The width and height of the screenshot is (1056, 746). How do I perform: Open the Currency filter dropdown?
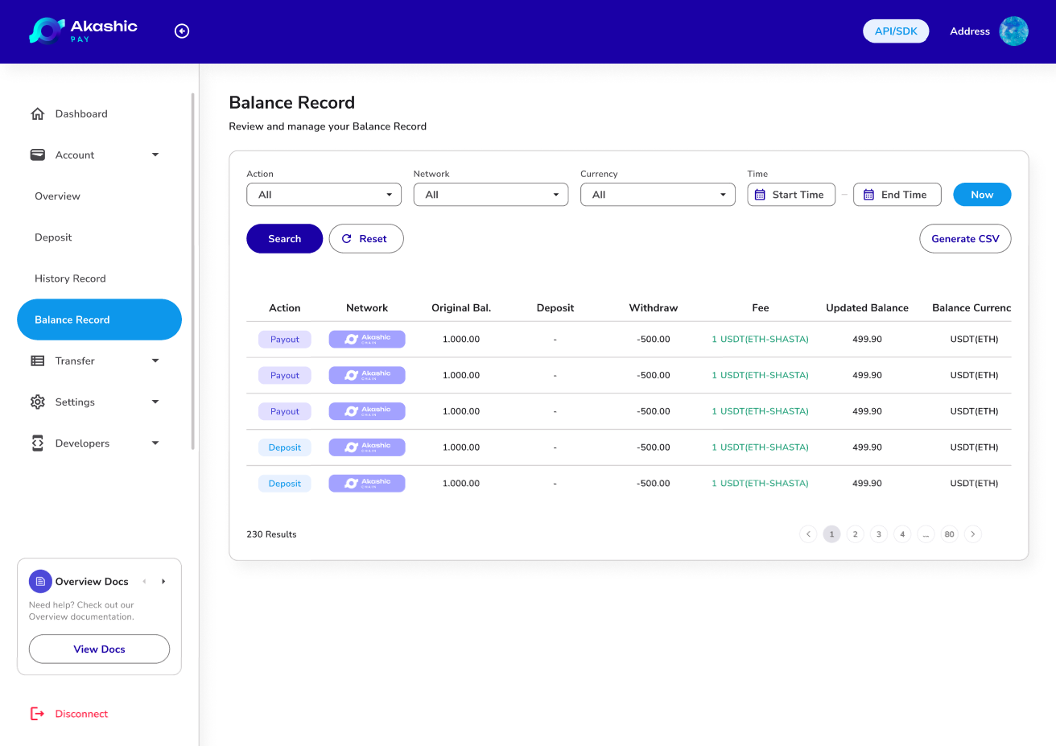pos(658,195)
